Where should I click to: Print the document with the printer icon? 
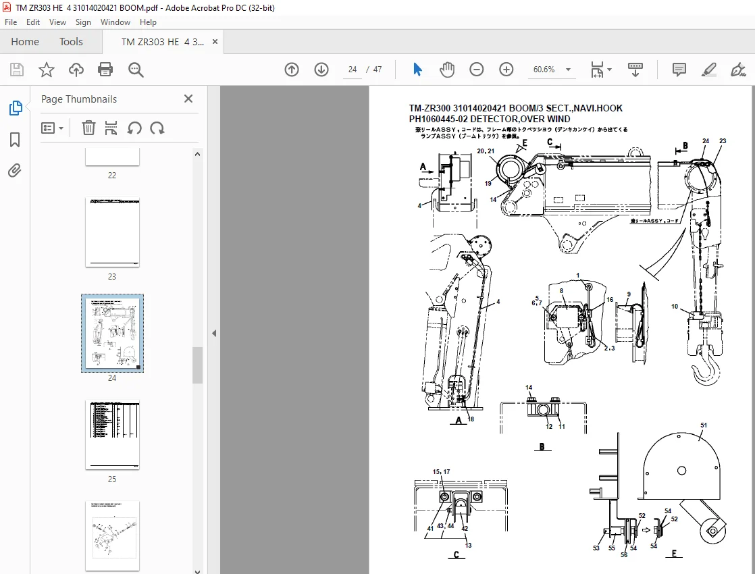[x=105, y=70]
